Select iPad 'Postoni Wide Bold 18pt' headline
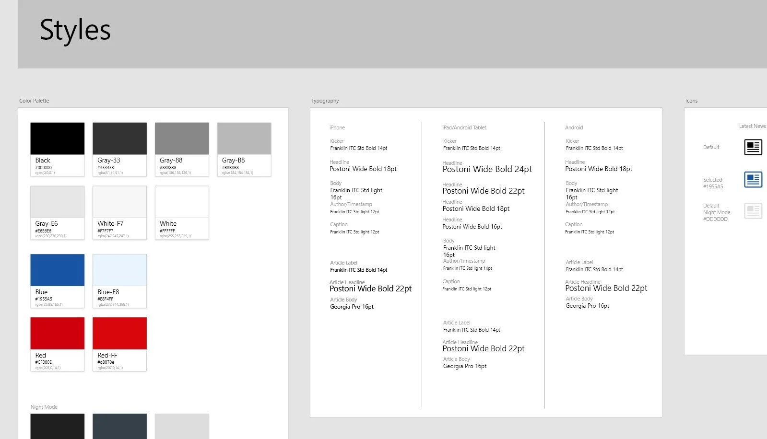The image size is (767, 439). pos(476,208)
